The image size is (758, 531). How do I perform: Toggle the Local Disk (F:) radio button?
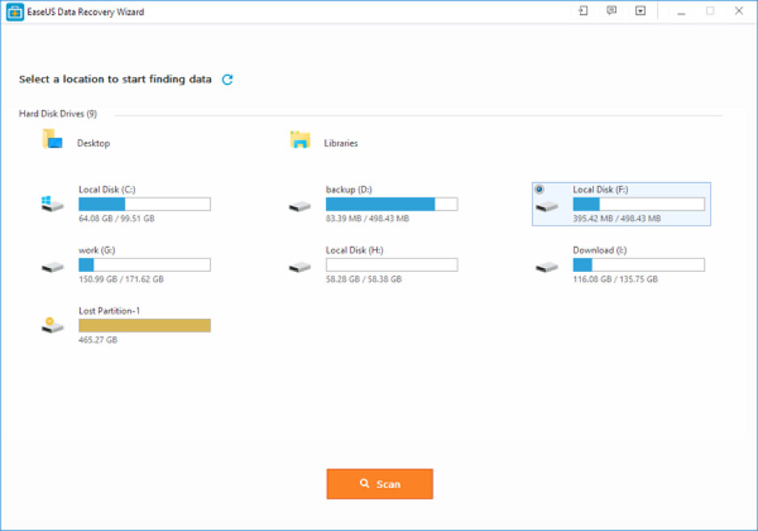coord(540,189)
